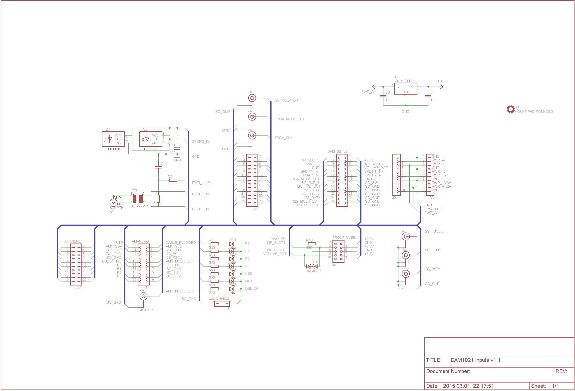Select the J6 LED ENABLE jumper
This screenshot has height=391, width=575.
(222, 304)
